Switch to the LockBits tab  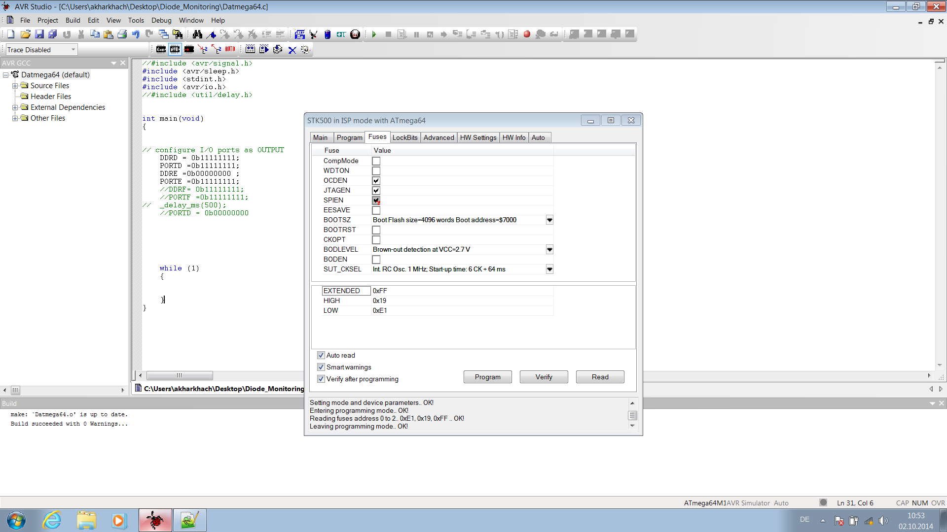point(405,137)
